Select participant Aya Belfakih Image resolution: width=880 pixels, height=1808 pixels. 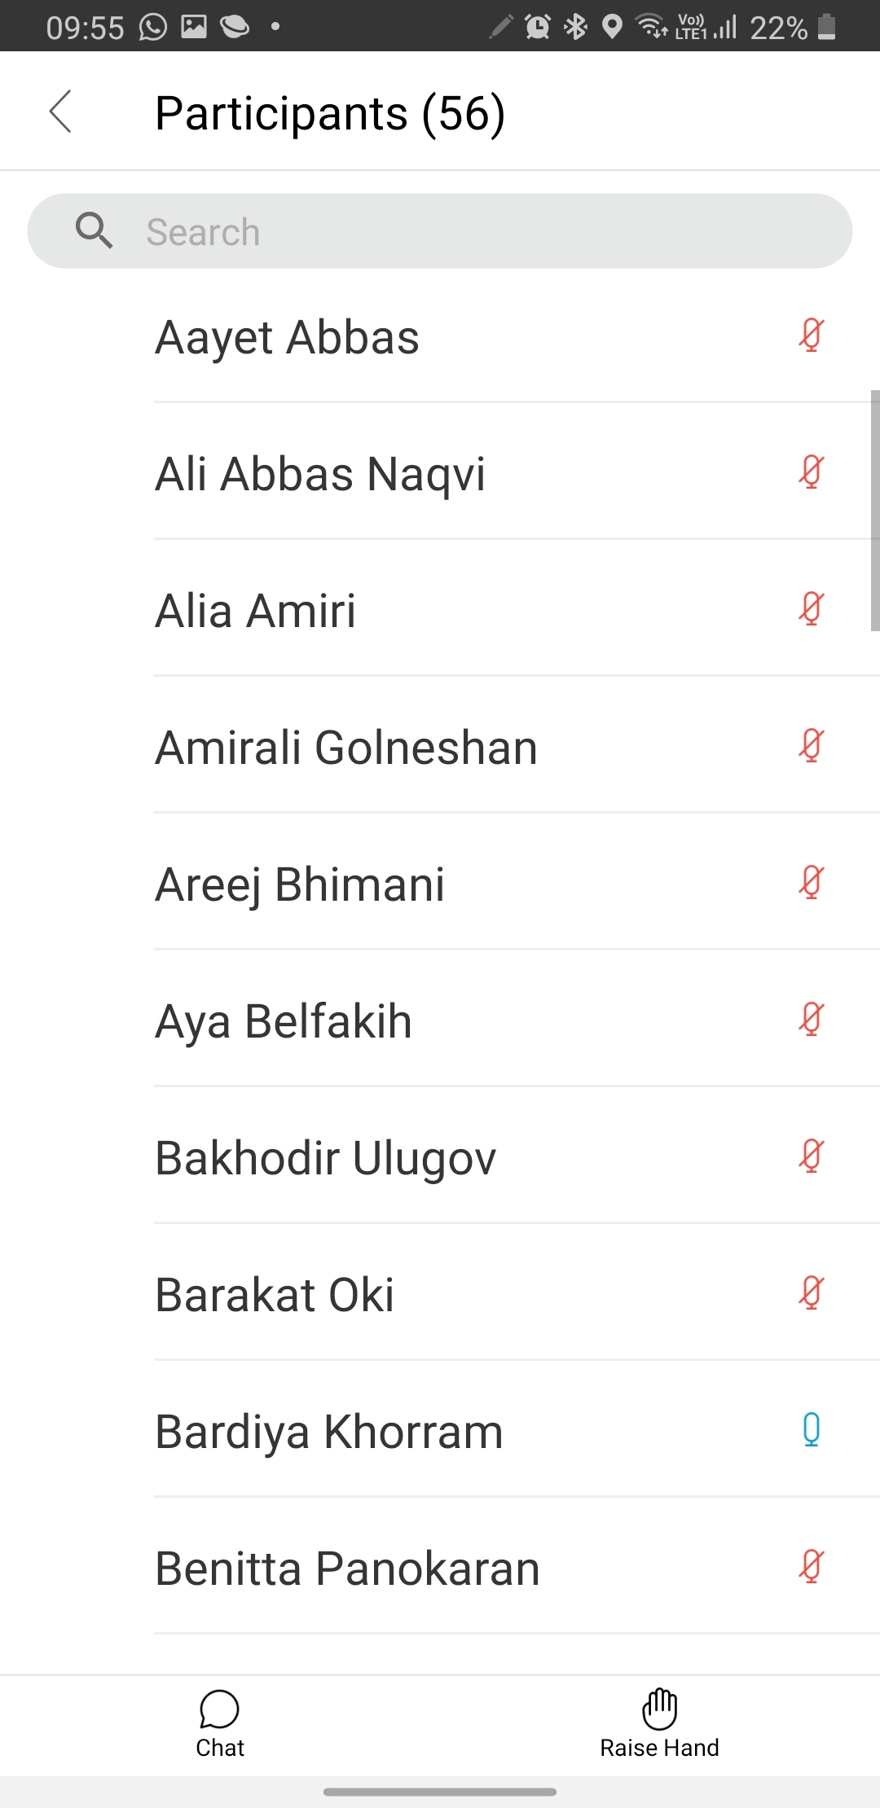pyautogui.click(x=284, y=1021)
